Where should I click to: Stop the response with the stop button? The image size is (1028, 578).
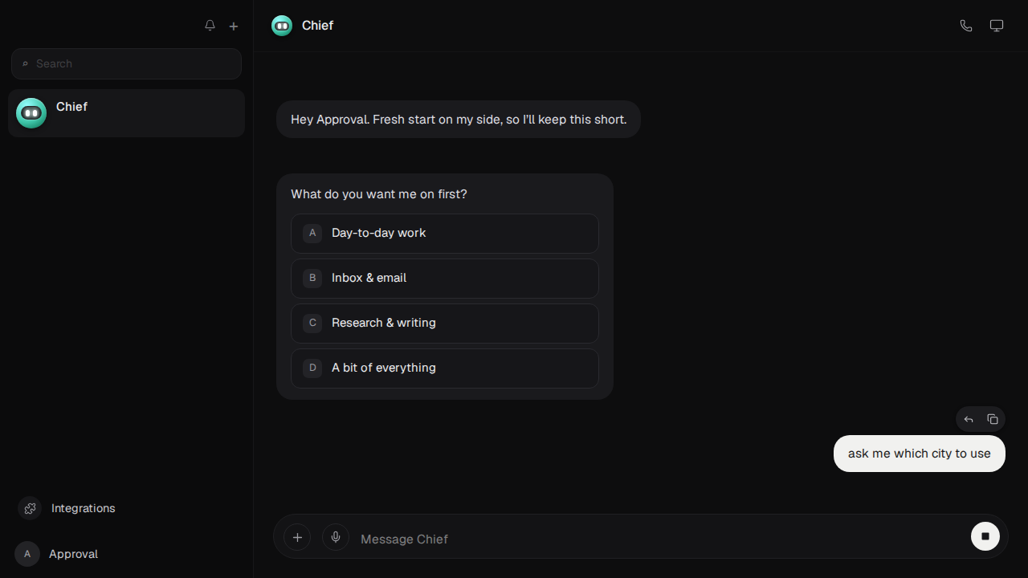(x=985, y=536)
